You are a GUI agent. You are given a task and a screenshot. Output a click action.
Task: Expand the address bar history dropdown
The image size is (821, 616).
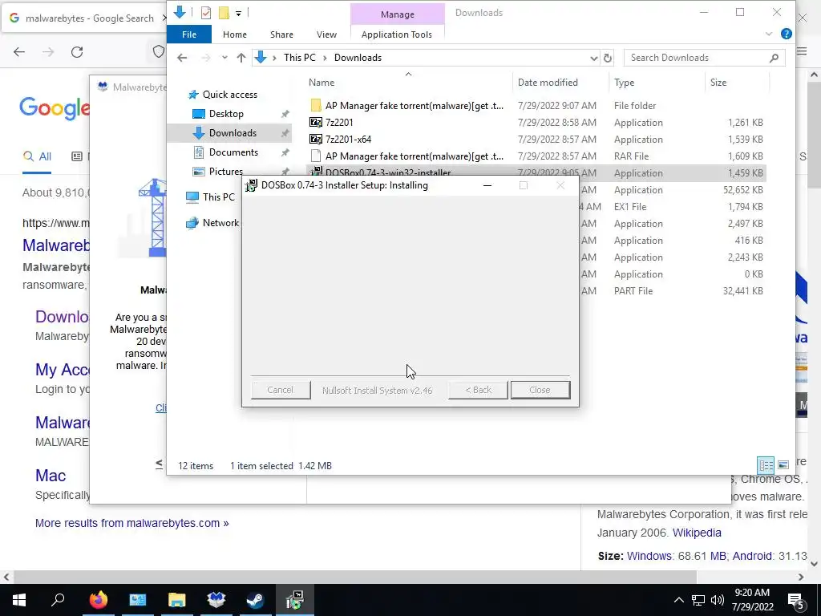pos(594,58)
